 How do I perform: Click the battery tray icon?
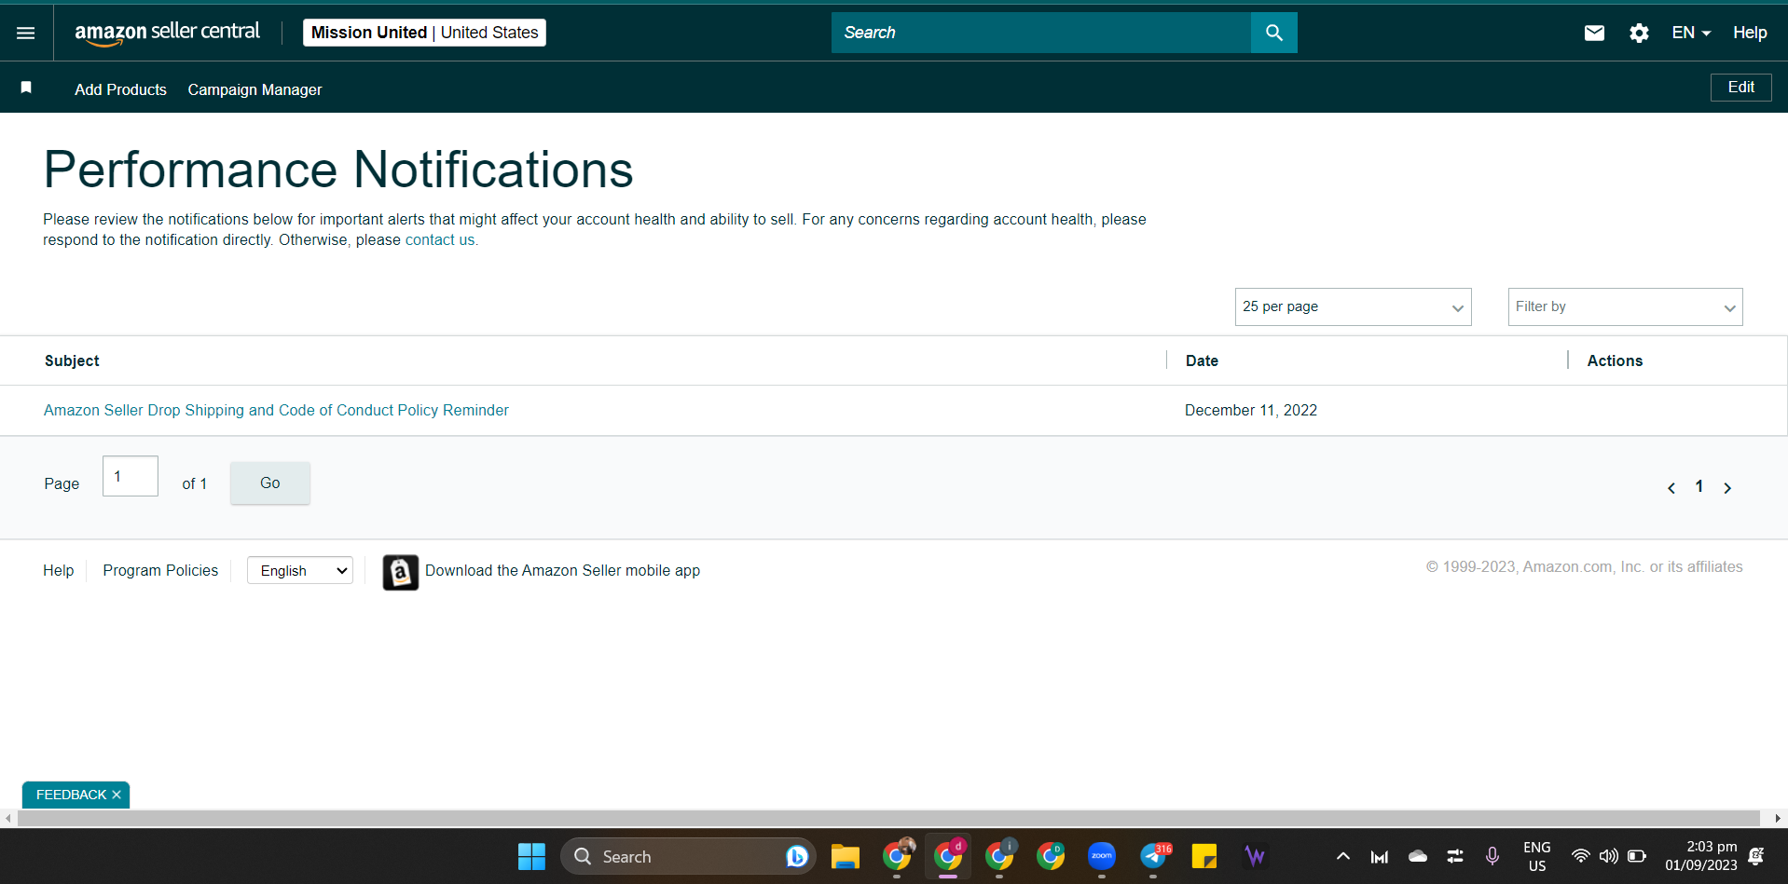[x=1637, y=856]
